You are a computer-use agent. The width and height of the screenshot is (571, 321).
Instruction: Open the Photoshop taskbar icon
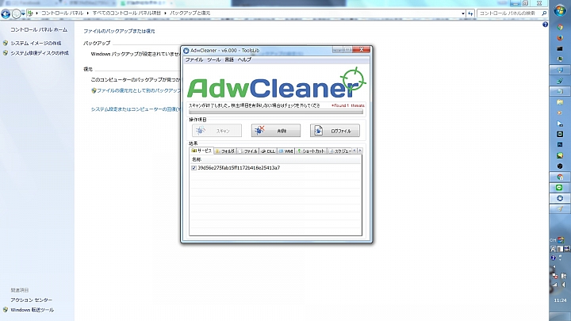[x=560, y=144]
